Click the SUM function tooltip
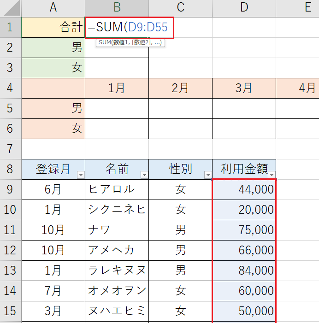 click(x=130, y=42)
